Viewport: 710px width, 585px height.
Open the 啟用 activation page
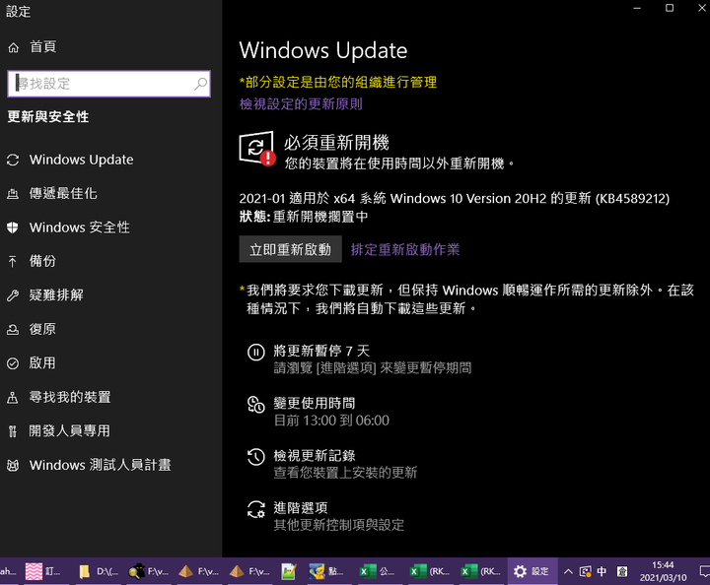click(42, 363)
